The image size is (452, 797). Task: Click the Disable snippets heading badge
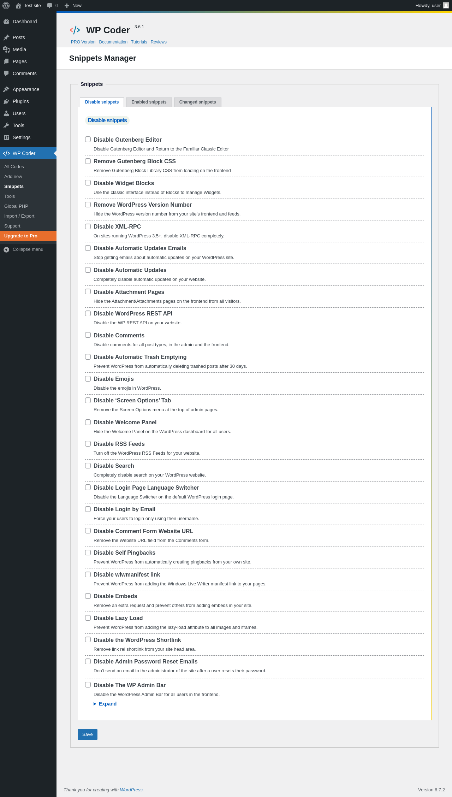tap(107, 120)
